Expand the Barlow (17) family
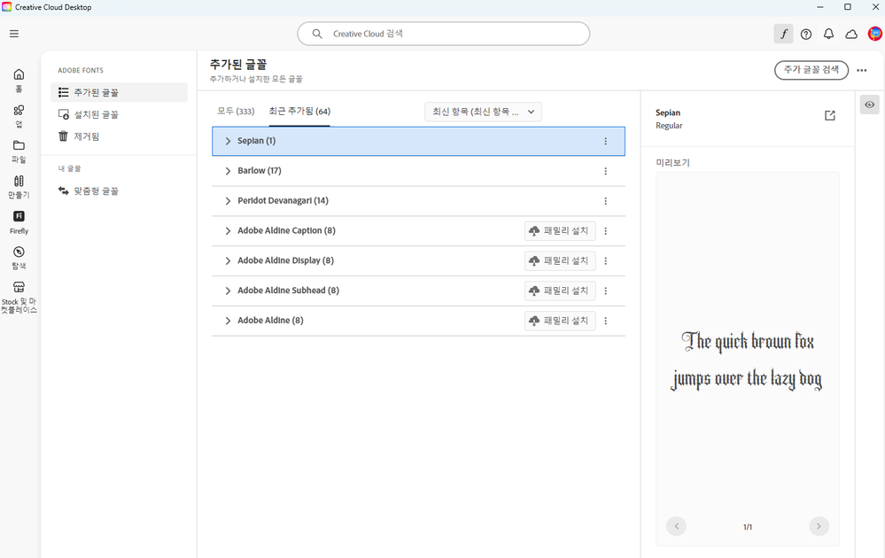The height and width of the screenshot is (558, 885). [x=228, y=171]
